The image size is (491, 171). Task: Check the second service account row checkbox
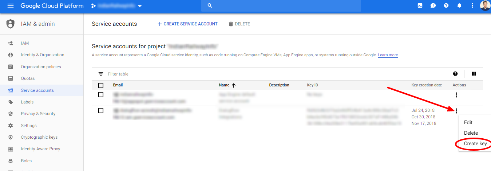pyautogui.click(x=101, y=110)
